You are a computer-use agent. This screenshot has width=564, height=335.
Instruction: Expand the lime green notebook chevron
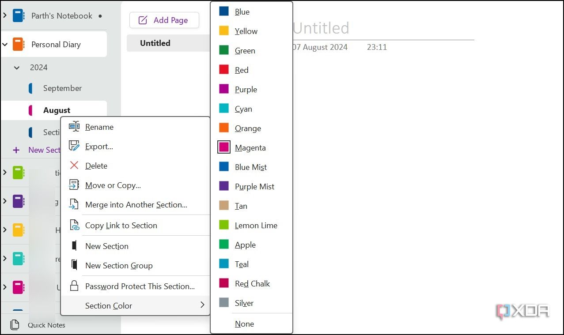point(4,173)
